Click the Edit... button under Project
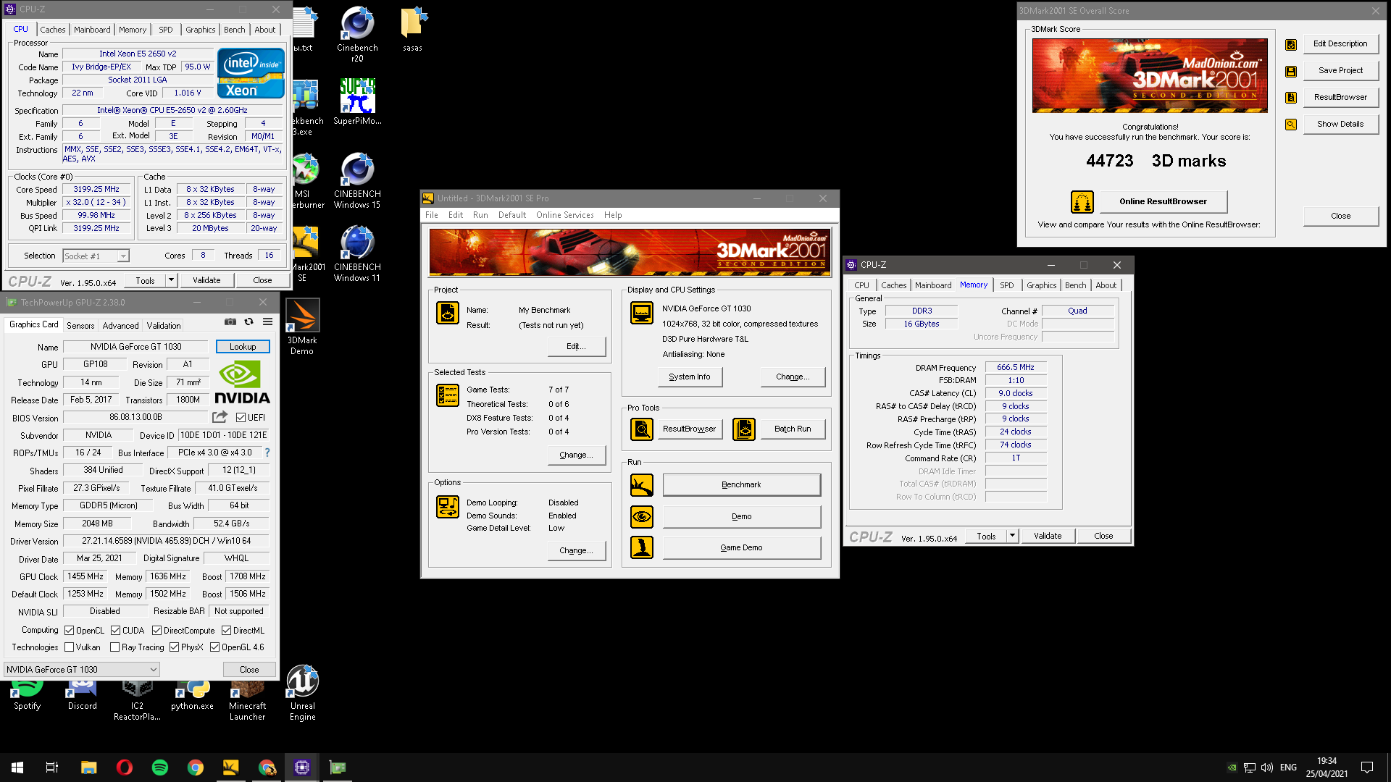 tap(576, 346)
